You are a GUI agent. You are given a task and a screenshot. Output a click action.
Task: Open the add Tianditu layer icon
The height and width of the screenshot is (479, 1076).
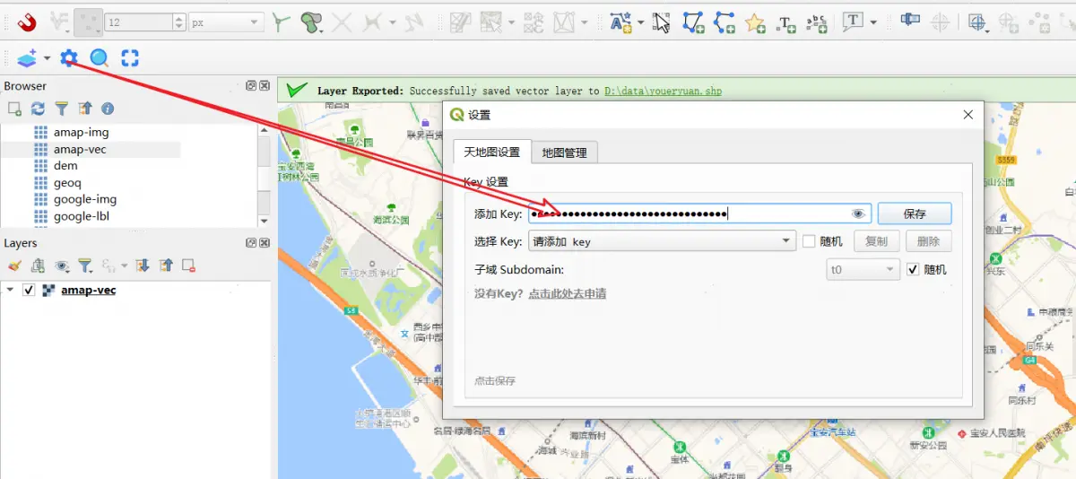pyautogui.click(x=27, y=58)
